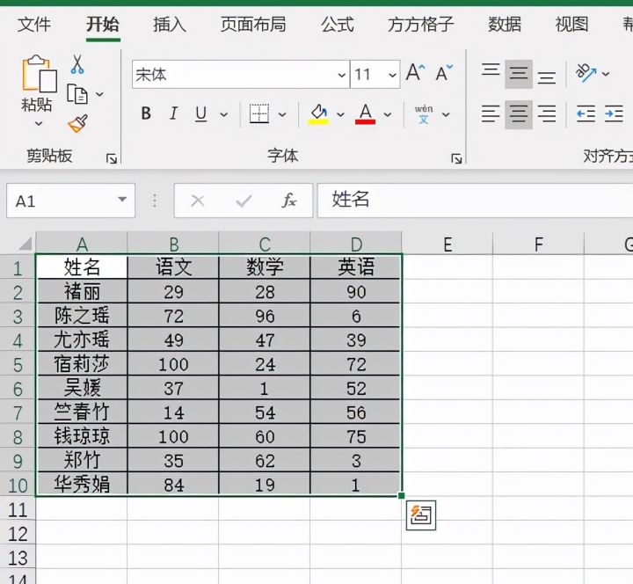
Task: Open the Name Box A1 dropdown
Action: 122,199
